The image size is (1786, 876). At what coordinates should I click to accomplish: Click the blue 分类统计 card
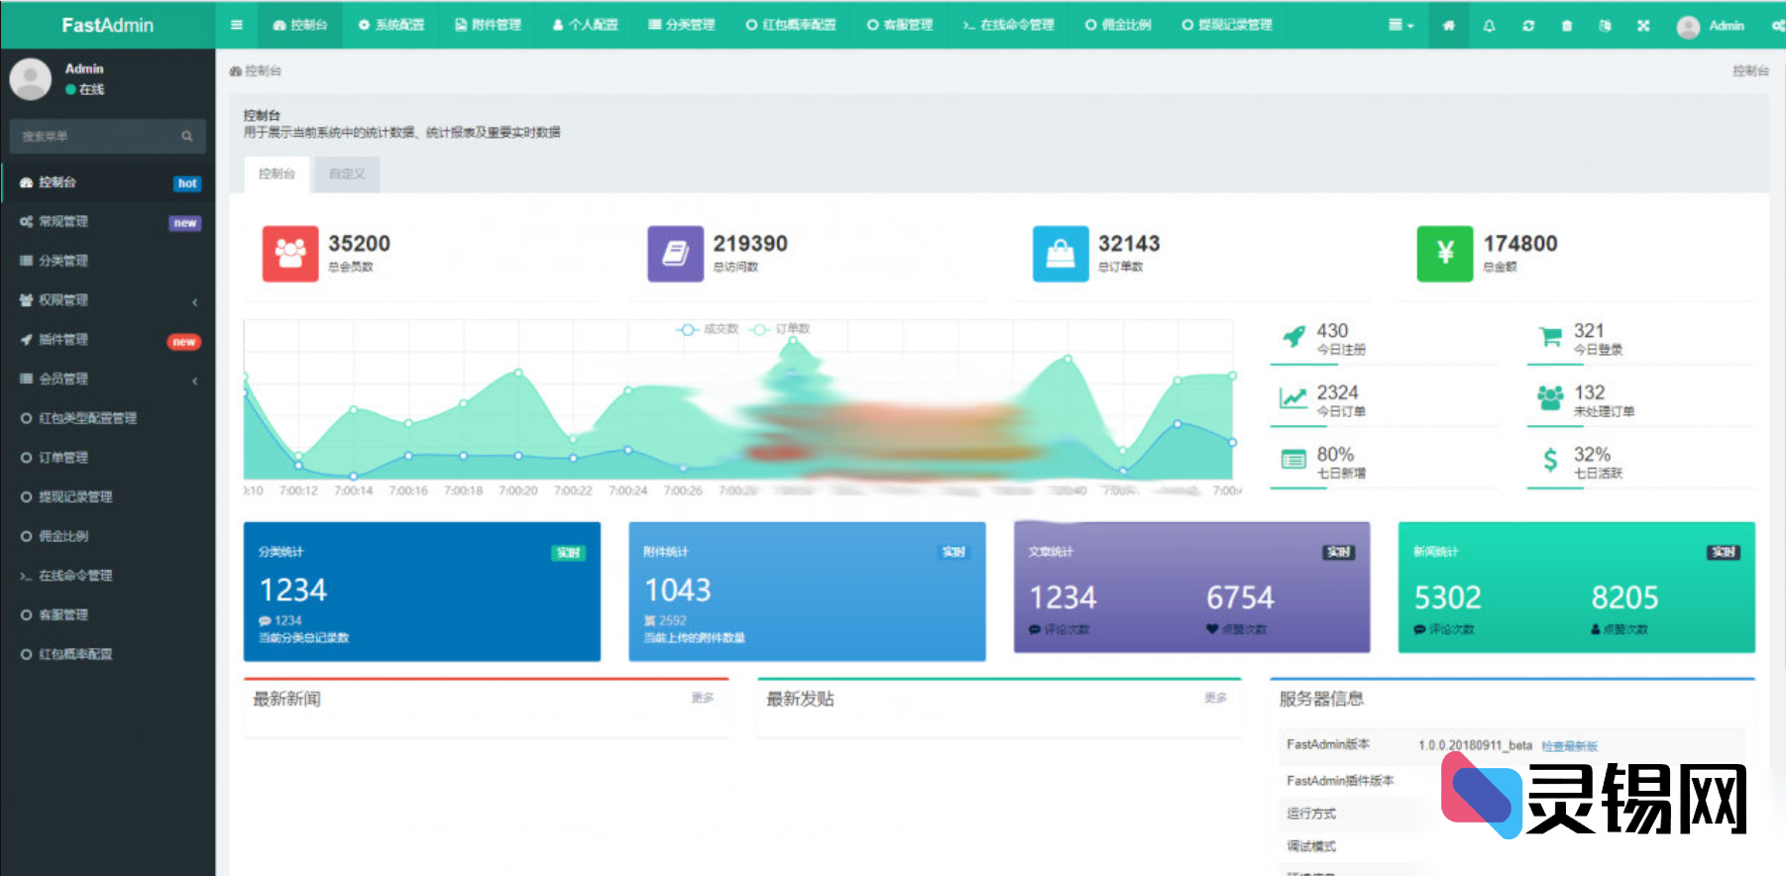click(421, 592)
